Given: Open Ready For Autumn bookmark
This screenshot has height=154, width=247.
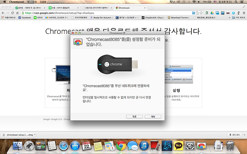Looking at the screenshot, I should pos(102,17).
